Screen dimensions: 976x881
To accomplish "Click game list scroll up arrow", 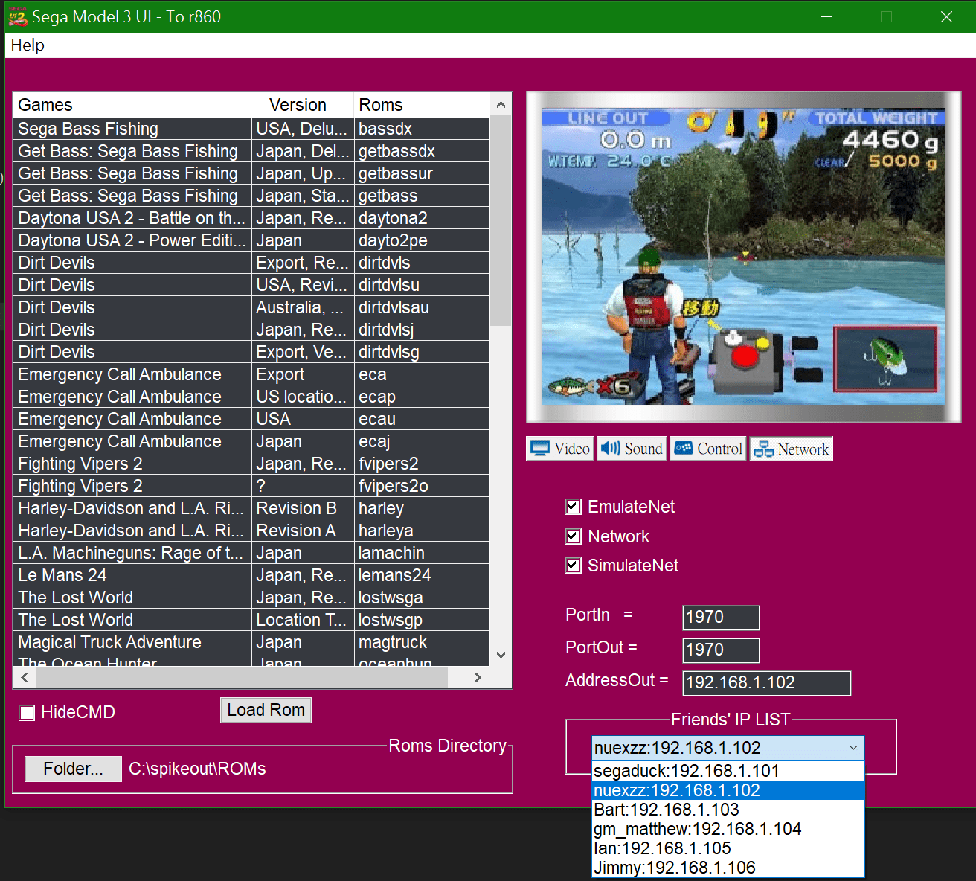I will [x=501, y=105].
